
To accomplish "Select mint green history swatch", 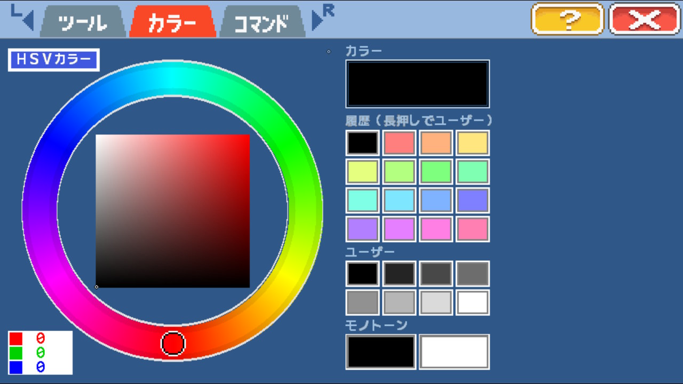I will pyautogui.click(x=473, y=172).
